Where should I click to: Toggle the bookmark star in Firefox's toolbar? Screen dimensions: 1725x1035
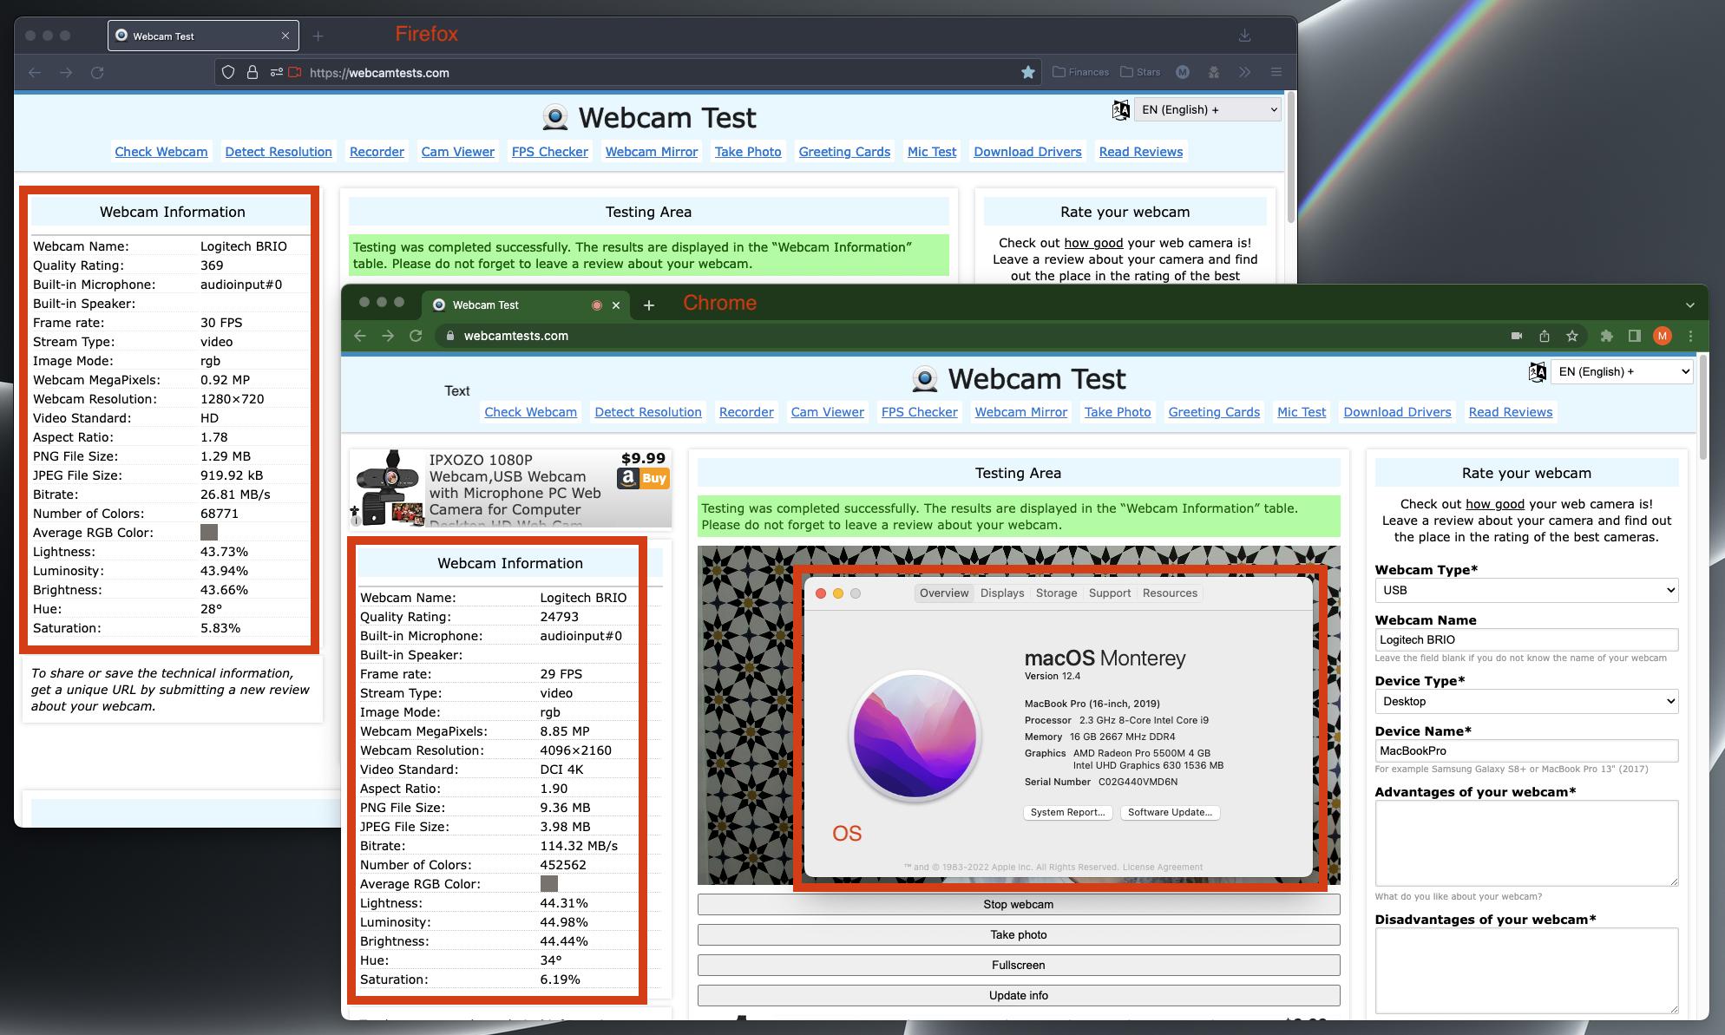(x=1028, y=73)
